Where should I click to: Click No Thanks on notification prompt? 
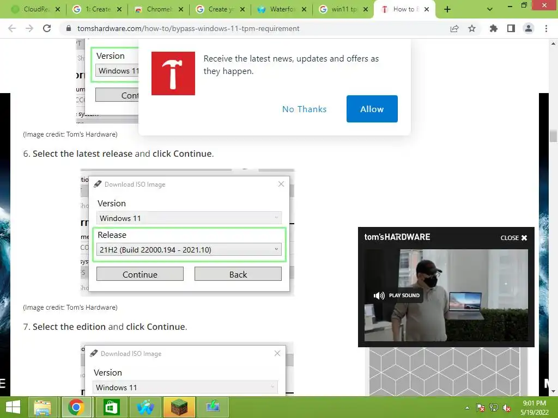tap(304, 109)
